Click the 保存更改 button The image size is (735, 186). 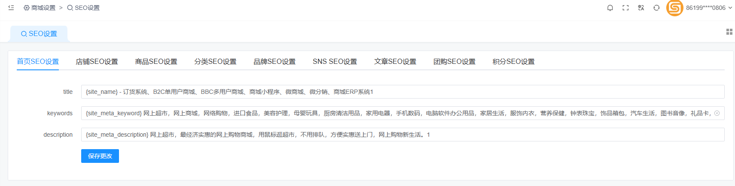100,156
